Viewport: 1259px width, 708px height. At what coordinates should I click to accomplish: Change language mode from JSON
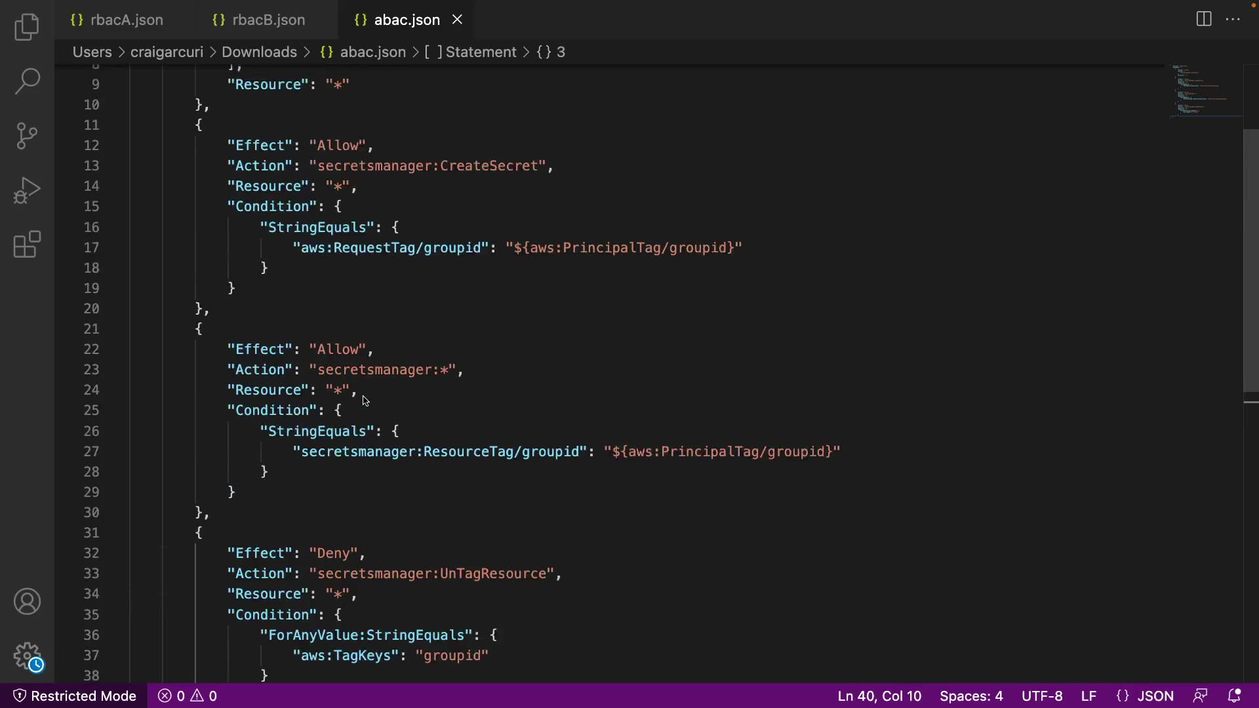click(1154, 696)
